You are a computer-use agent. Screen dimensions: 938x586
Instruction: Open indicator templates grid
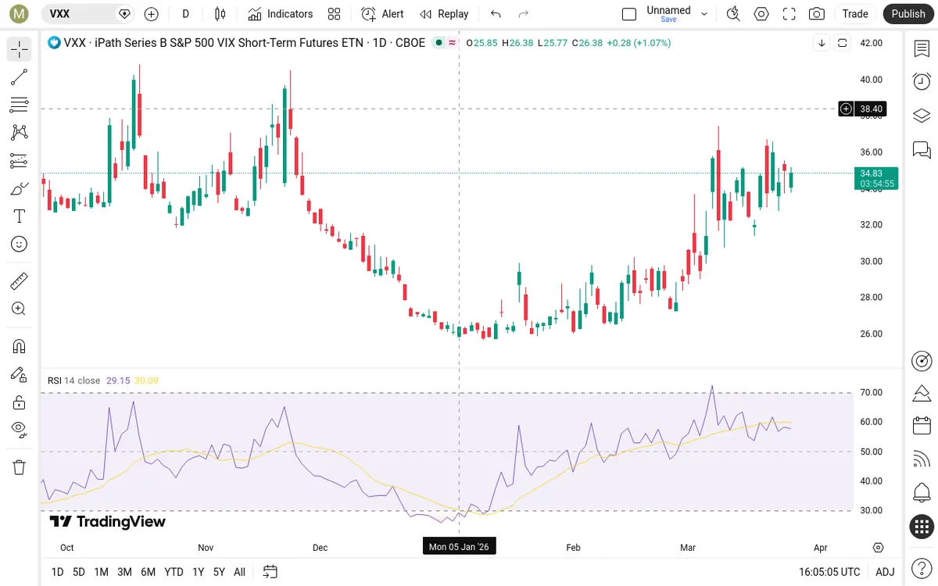pos(335,14)
